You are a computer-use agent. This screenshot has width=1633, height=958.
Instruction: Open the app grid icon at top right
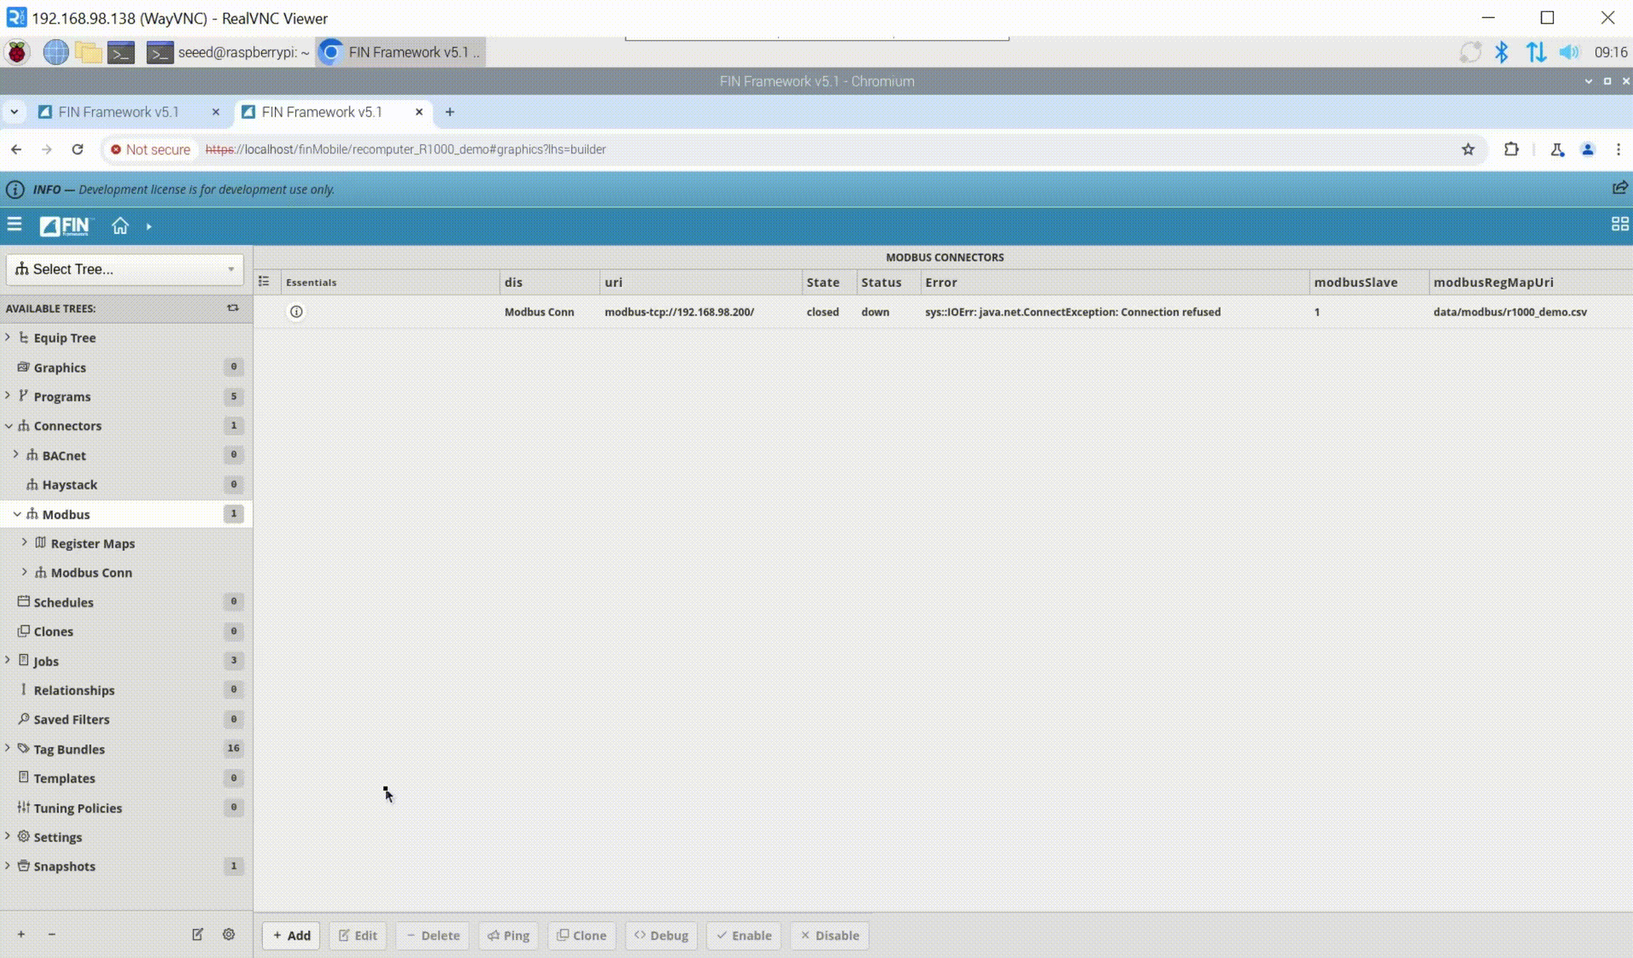[1619, 224]
